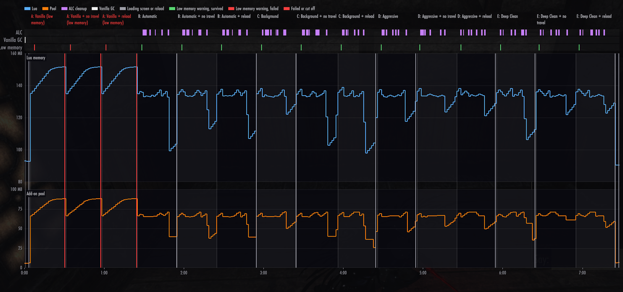Viewport: 623px width, 292px height.
Task: Click the 0:00 time axis label
Action: point(24,273)
